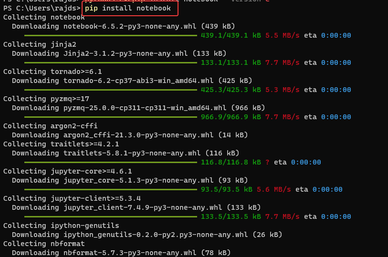Image resolution: width=388 pixels, height=257 pixels.
Task: Click '966.9/966.9 kB' size text
Action: pos(231,117)
